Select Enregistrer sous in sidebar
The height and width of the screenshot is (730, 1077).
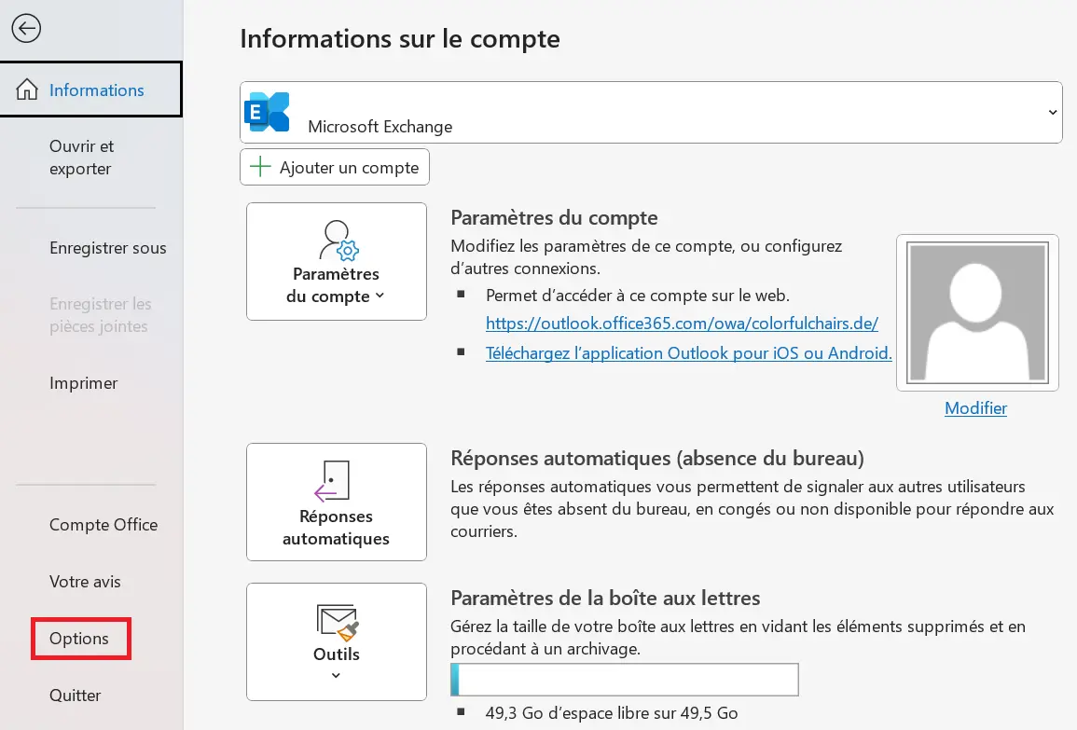tap(108, 248)
